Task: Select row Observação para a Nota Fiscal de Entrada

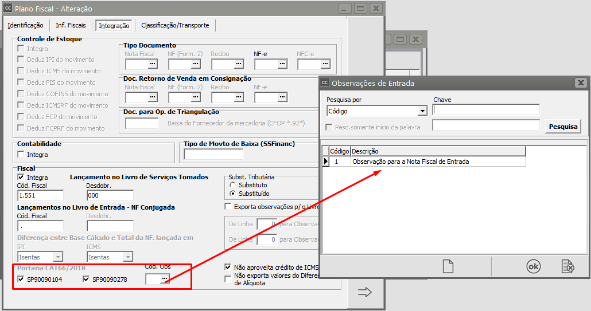Action: point(410,162)
